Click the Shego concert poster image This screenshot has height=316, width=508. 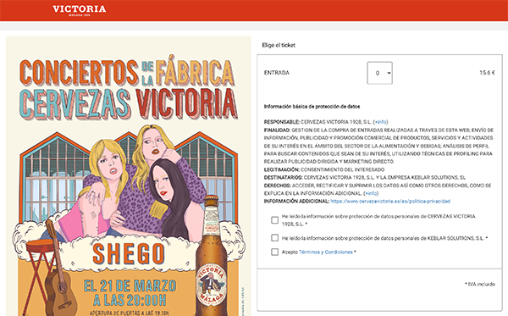[129, 176]
